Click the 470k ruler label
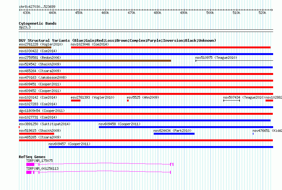This screenshot has height=190, width=282. pyautogui.click(x=131, y=13)
